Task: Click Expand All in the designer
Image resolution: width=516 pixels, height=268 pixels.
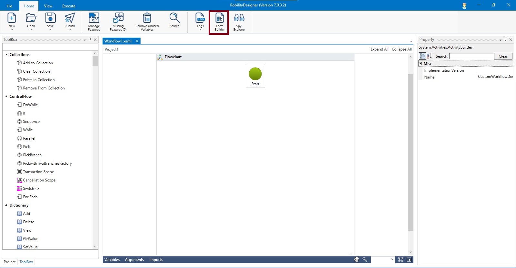Action: 379,49
